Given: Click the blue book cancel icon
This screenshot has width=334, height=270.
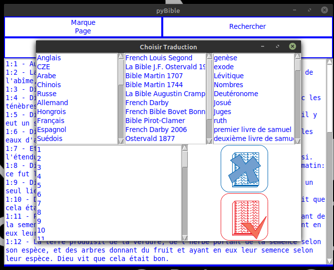Looking at the screenshot, I should (x=244, y=169).
